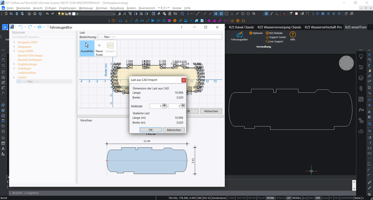
Task: Toggle QUAD in status bar
Action: pyautogui.click(x=325, y=198)
